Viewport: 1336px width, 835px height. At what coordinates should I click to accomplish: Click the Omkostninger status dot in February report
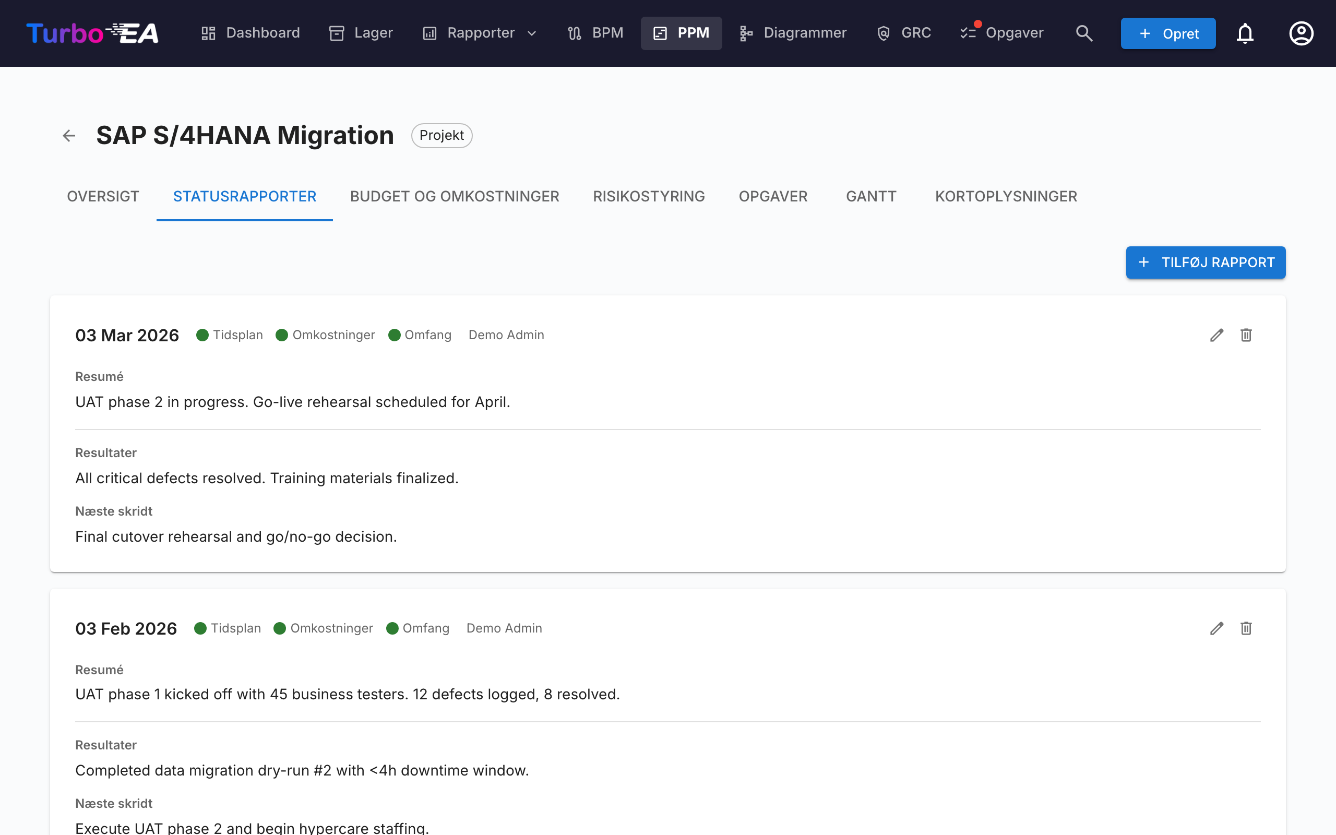pyautogui.click(x=280, y=628)
